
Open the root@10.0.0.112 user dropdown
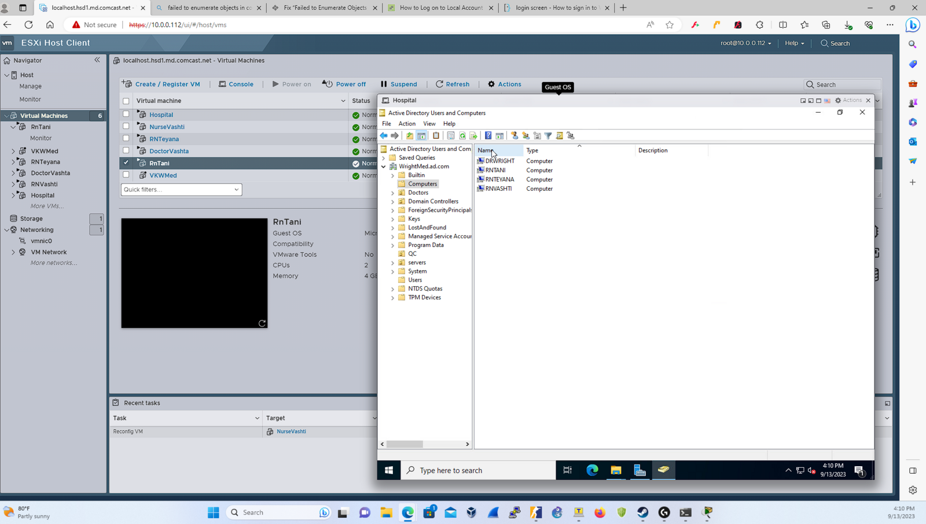pos(745,43)
